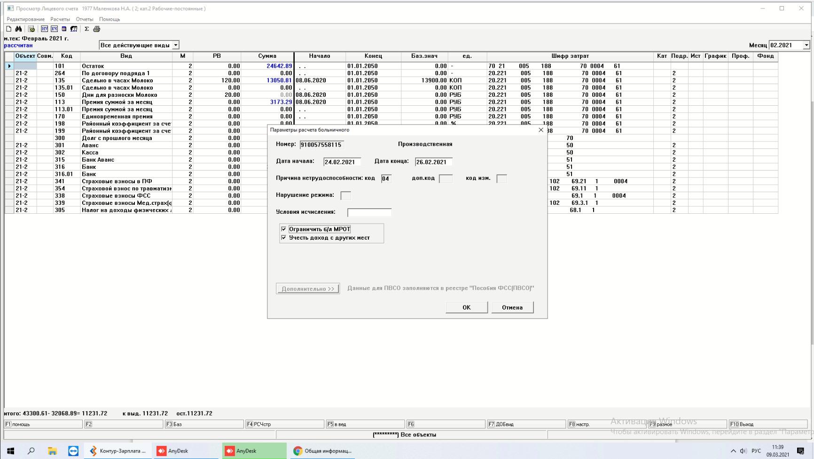Click F8 настр. function button
Screen dimensions: 814x459
(x=607, y=424)
